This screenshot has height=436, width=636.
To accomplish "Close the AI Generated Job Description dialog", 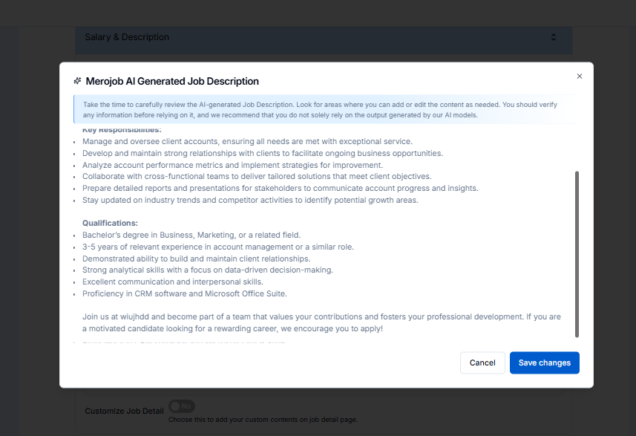I will [580, 76].
